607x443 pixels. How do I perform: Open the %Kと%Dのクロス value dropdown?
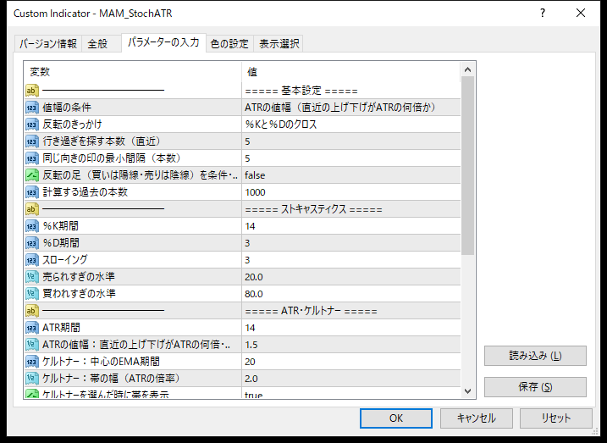(351, 125)
